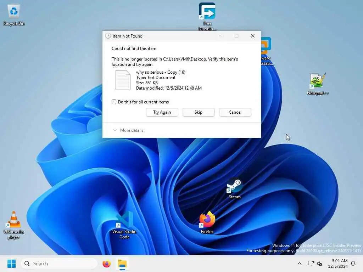This screenshot has width=363, height=272.
Task: Click the taskbar Search box
Action: 59,263
